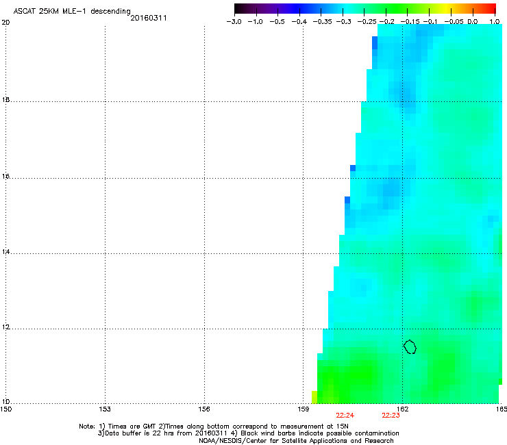Click the colorbar label -1.0

tap(255, 22)
